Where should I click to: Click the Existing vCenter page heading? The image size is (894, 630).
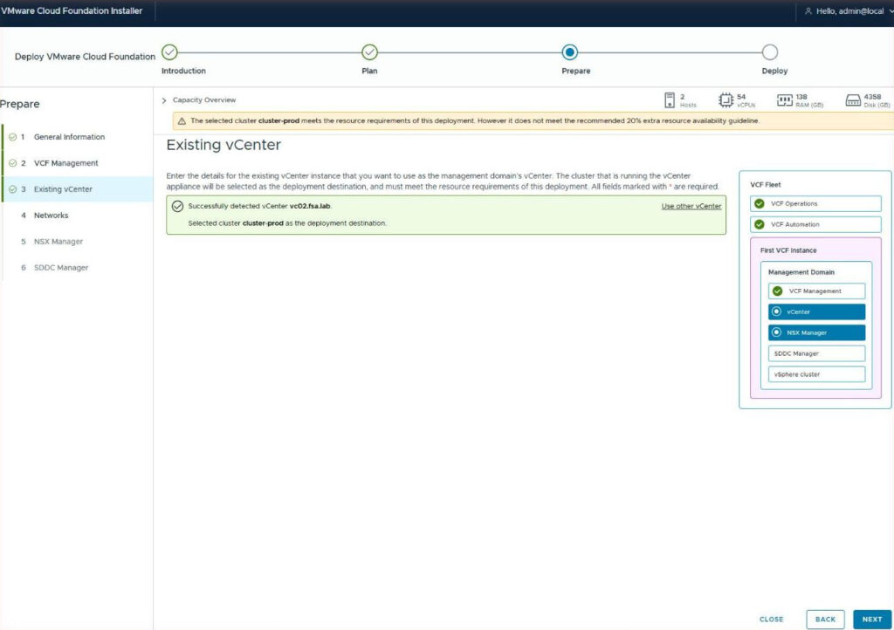223,145
